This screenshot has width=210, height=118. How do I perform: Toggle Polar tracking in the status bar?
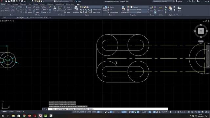(x=114, y=112)
